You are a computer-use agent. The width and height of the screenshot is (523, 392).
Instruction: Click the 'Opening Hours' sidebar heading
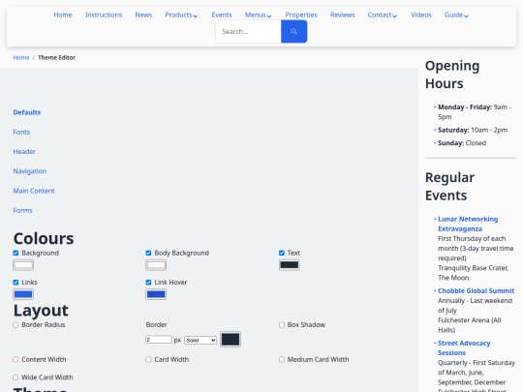coord(452,75)
